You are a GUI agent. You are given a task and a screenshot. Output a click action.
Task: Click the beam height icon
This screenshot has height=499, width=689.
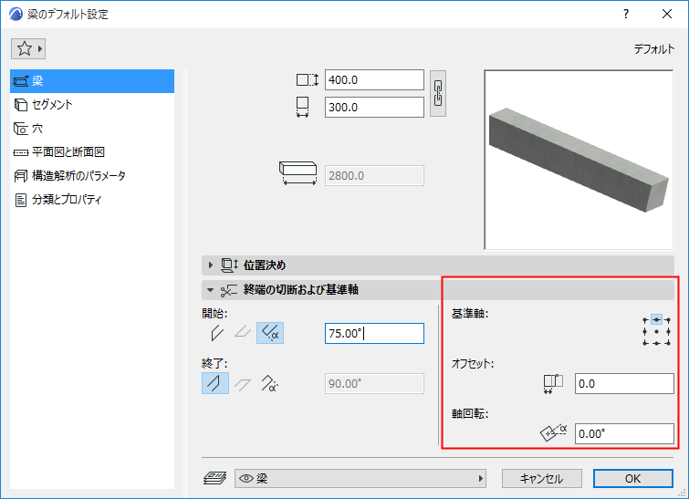pyautogui.click(x=308, y=80)
